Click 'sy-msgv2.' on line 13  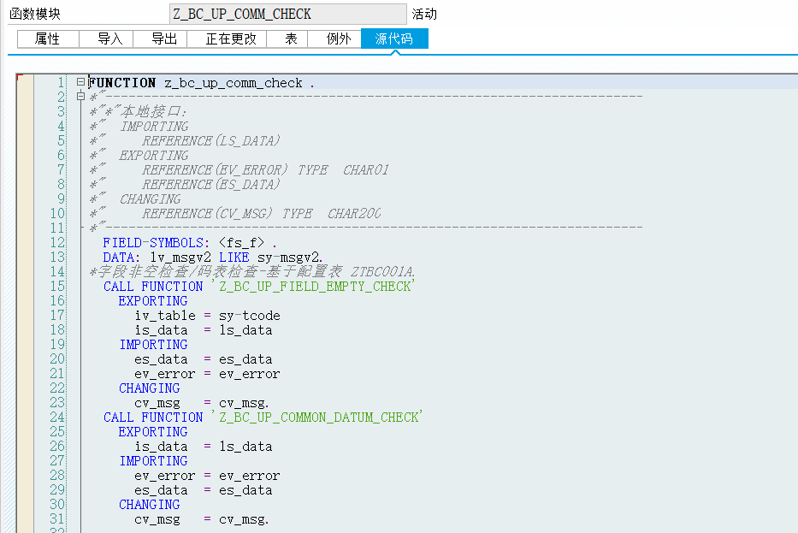pyautogui.click(x=290, y=257)
